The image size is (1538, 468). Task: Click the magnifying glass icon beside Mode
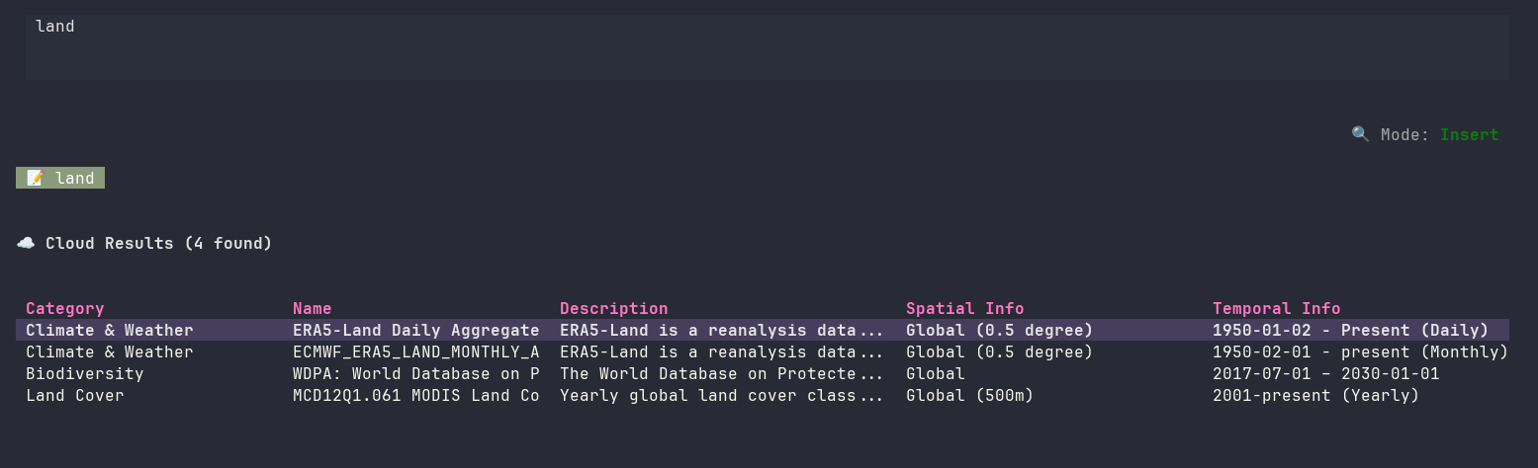(1360, 134)
